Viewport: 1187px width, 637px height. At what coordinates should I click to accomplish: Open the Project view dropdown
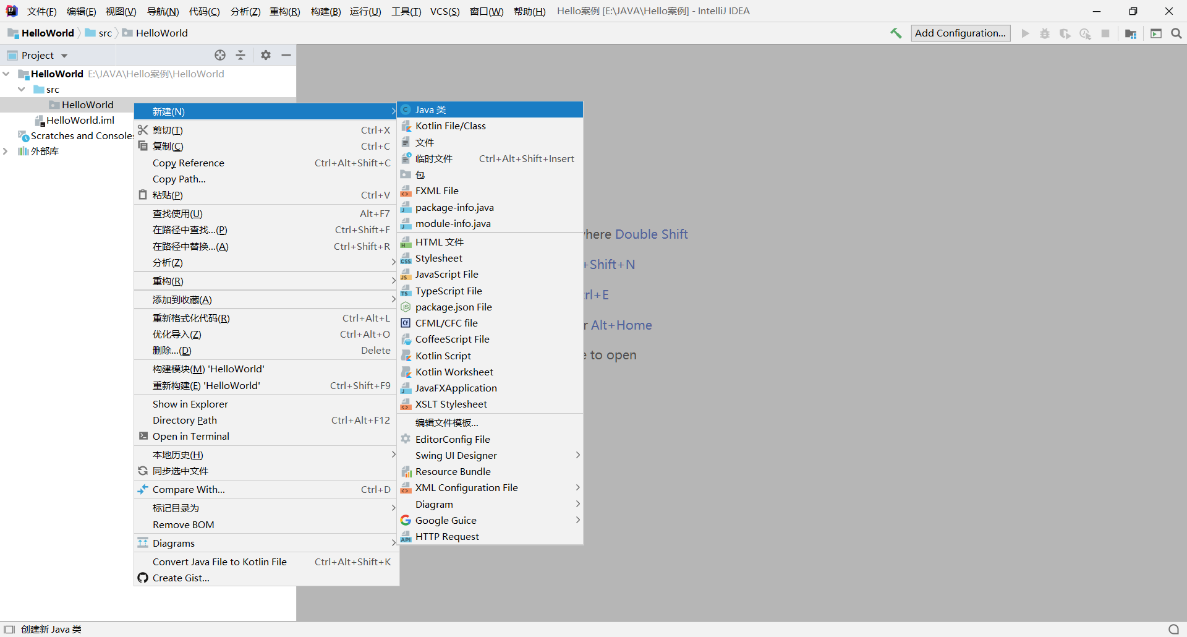64,56
